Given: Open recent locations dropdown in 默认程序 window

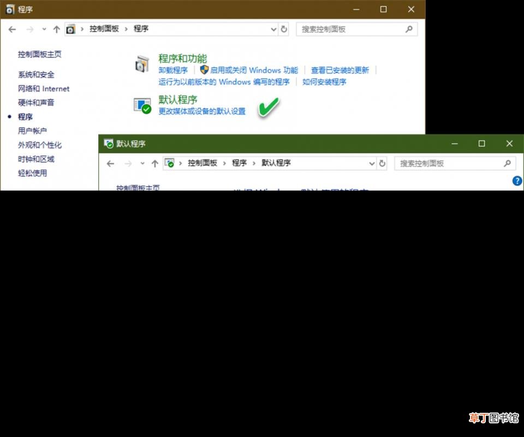Looking at the screenshot, I should [x=142, y=163].
